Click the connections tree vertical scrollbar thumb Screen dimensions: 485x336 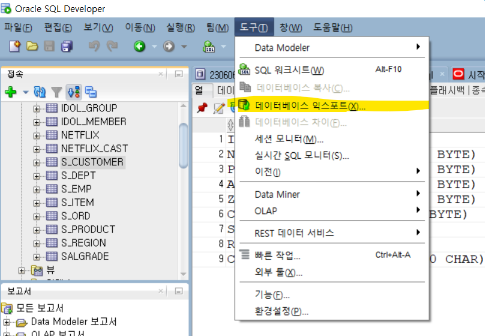pos(184,146)
